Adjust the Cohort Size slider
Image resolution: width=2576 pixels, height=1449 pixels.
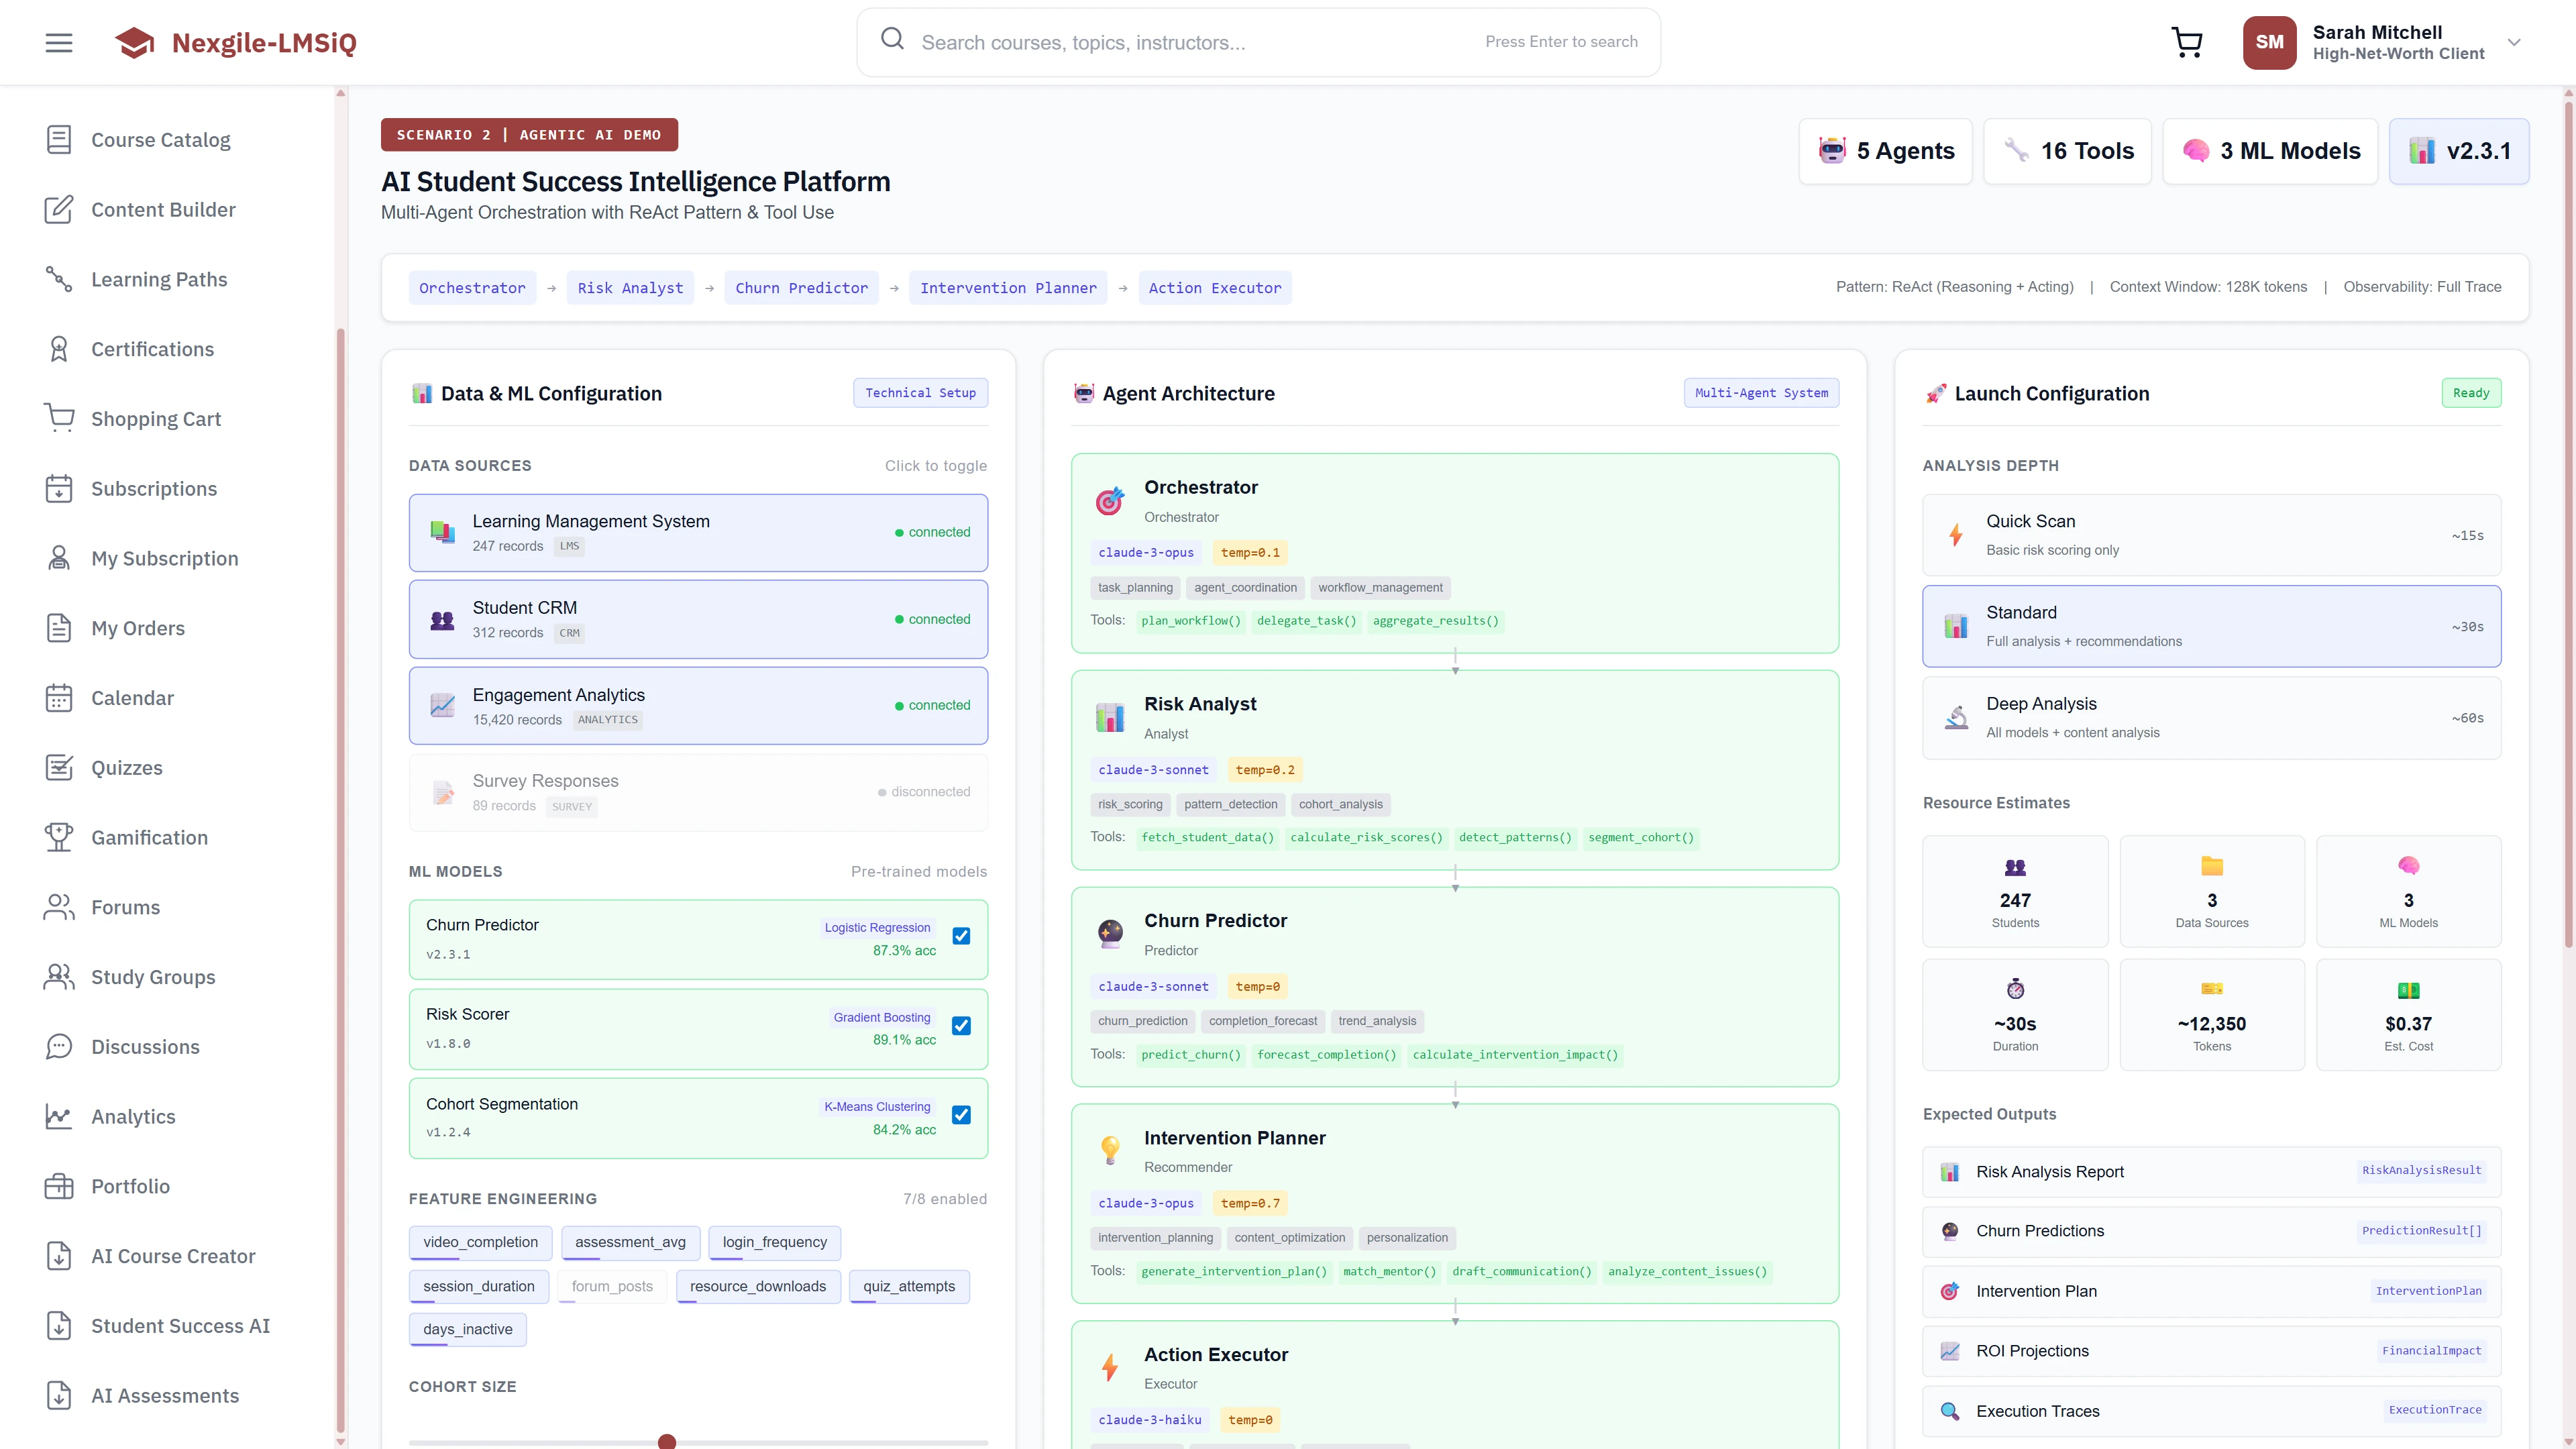click(x=667, y=1441)
